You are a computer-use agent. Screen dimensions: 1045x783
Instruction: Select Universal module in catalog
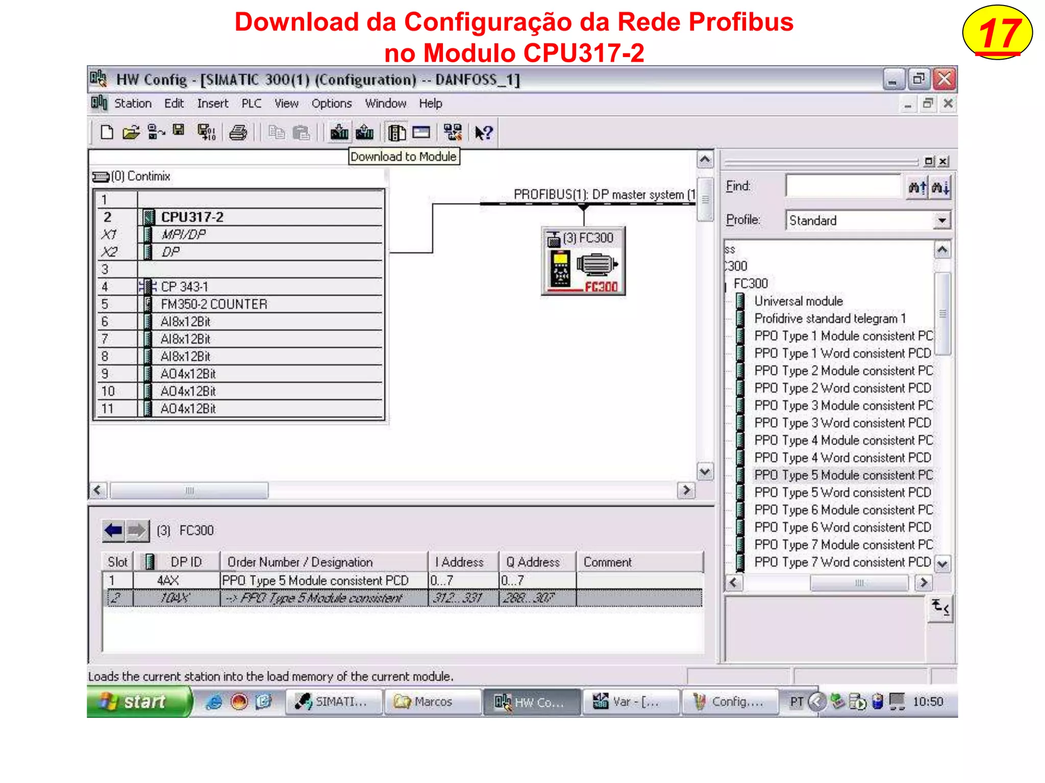799,301
